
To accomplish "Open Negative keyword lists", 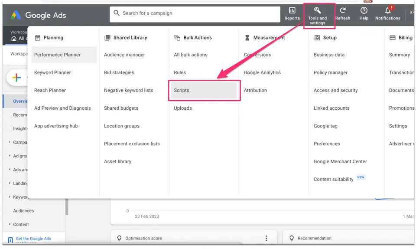I will tap(128, 90).
